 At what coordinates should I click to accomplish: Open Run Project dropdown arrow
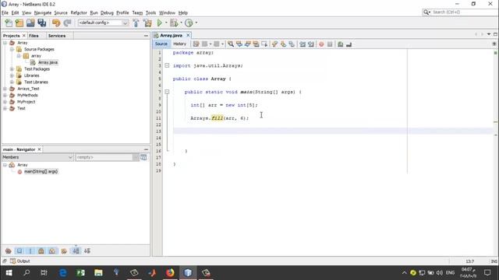click(166, 23)
